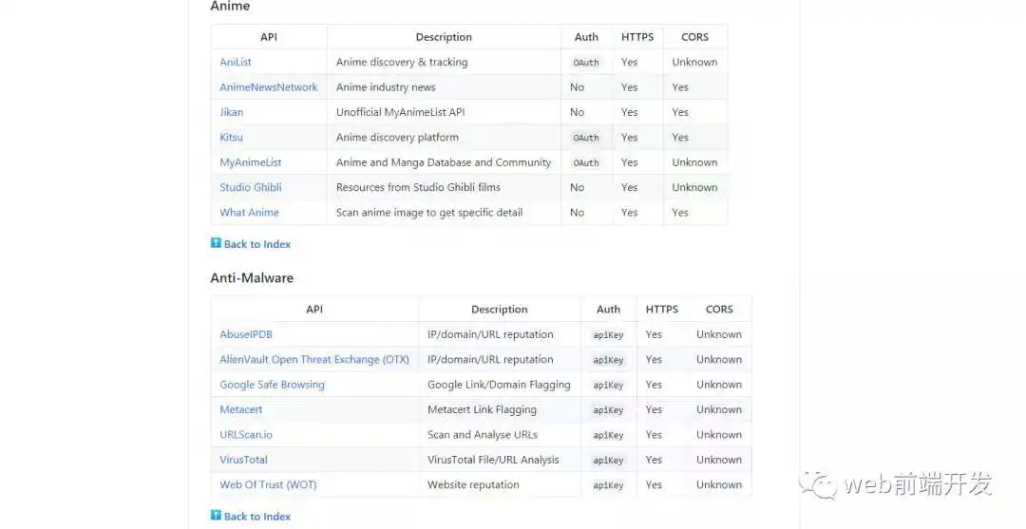
Task: Click CORS 'Unknown' value in Studio Ghibli row
Action: pos(694,187)
